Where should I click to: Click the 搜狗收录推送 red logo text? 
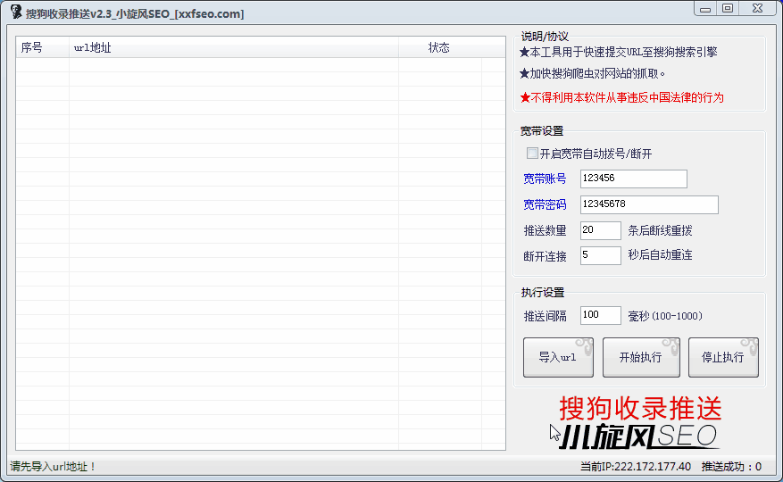[640, 409]
